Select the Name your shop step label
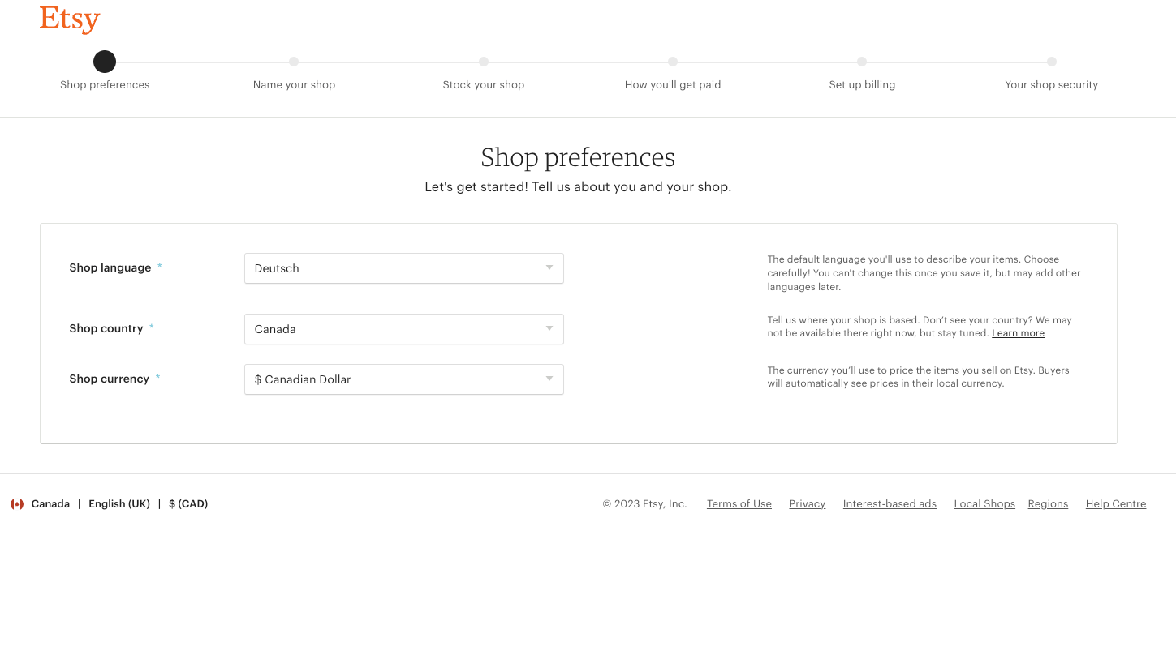The width and height of the screenshot is (1176, 659). point(294,84)
